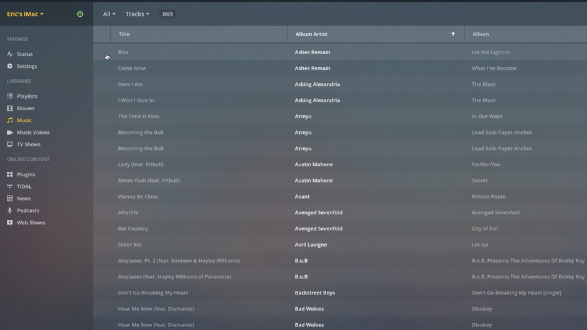Click the Status activity icon

coord(10,54)
